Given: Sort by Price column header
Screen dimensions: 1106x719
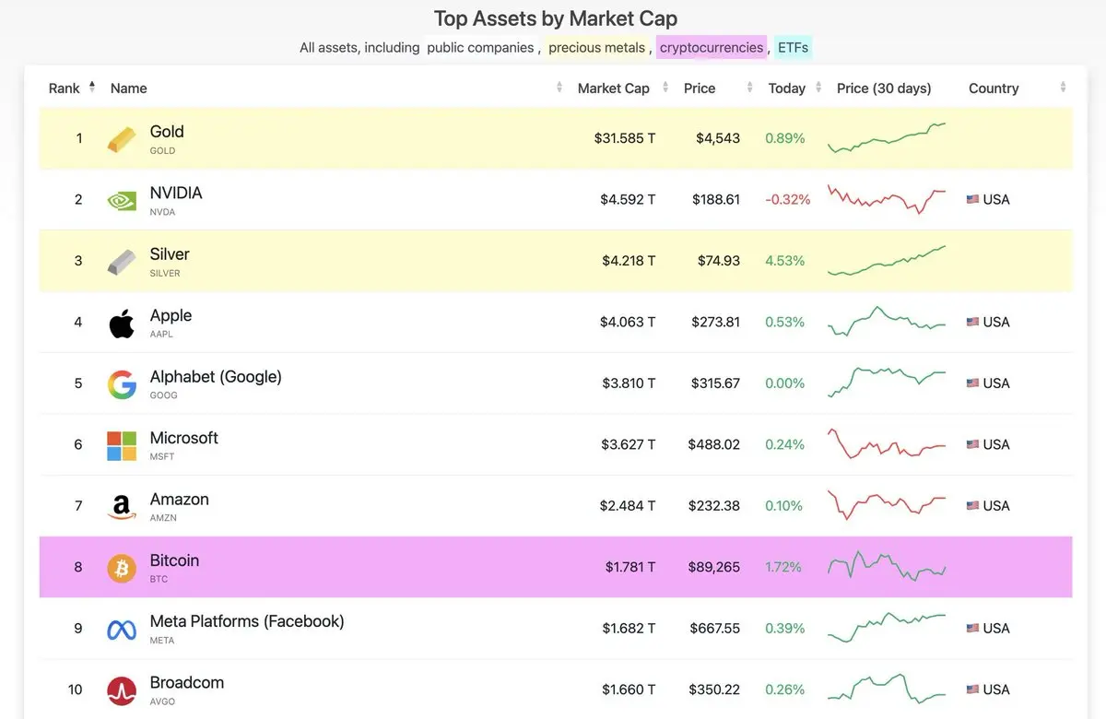Looking at the screenshot, I should pyautogui.click(x=700, y=88).
